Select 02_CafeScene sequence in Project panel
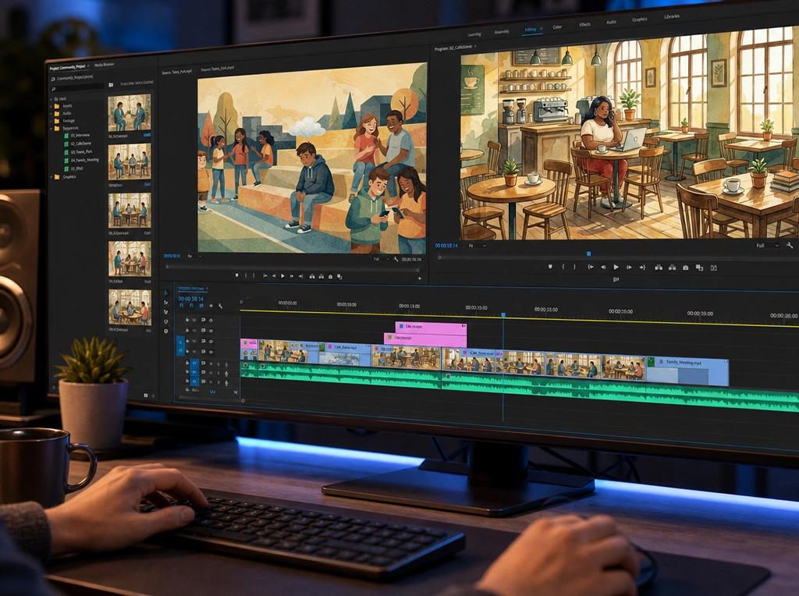799x596 pixels. 80,144
